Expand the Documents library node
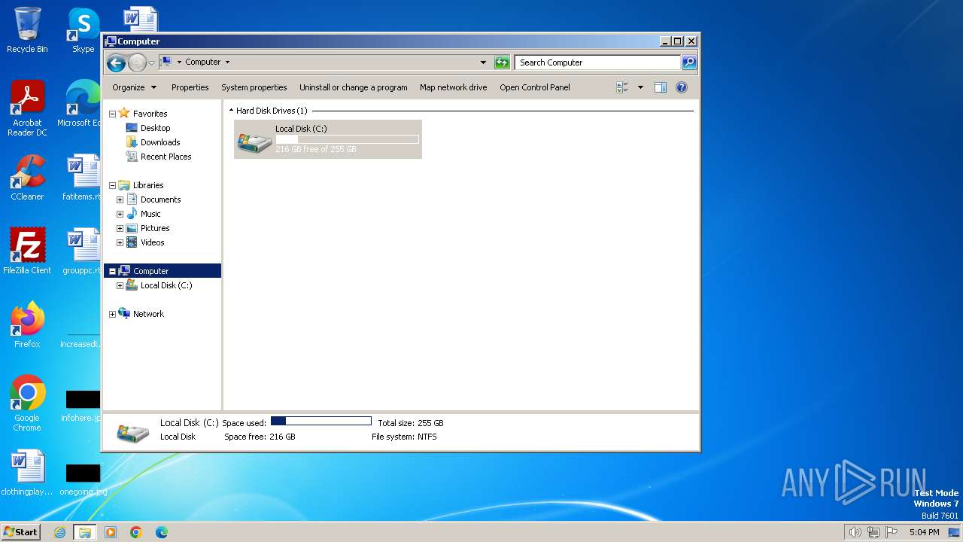The width and height of the screenshot is (963, 542). pyautogui.click(x=120, y=199)
